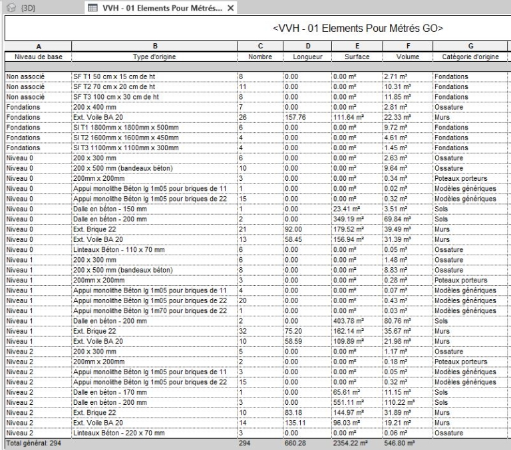Select column D header
This screenshot has height=450, width=511.
tap(307, 47)
